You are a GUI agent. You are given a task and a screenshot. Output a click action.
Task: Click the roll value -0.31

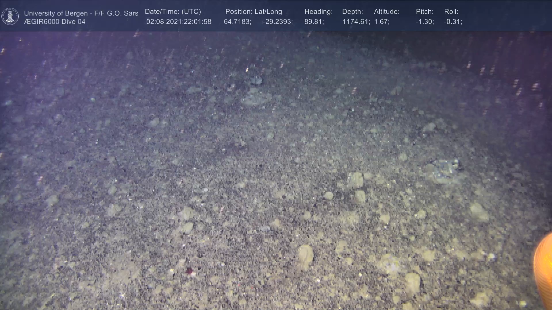click(x=453, y=22)
